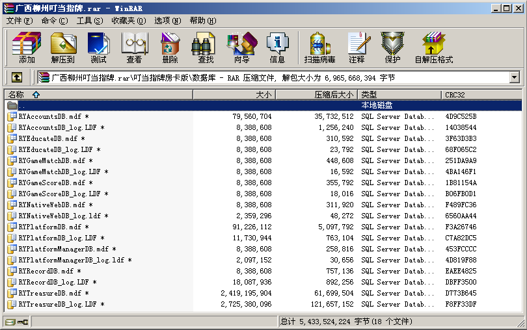Go up one folder level button
The width and height of the screenshot is (527, 330).
17,77
